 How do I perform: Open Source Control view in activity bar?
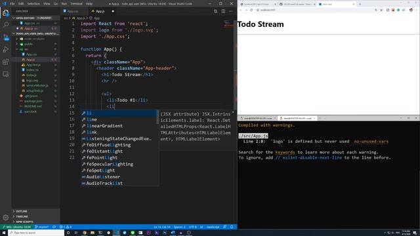click(x=6, y=37)
